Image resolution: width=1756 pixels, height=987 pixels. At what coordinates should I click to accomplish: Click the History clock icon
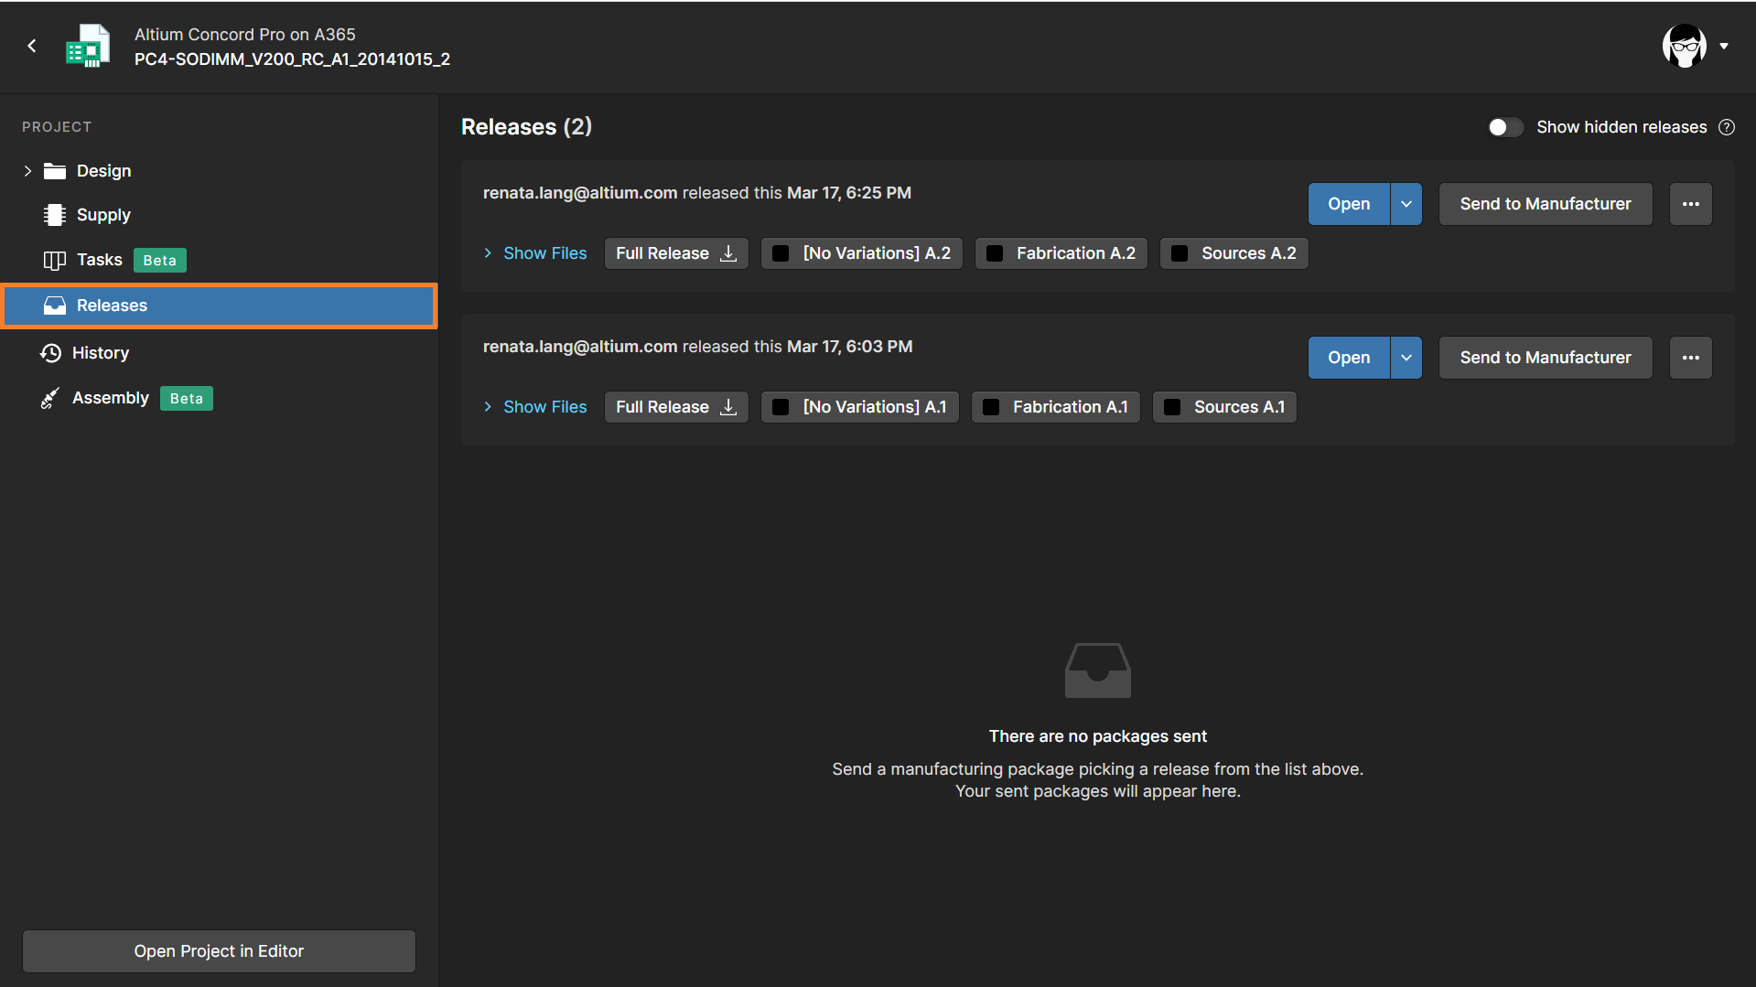tap(51, 353)
